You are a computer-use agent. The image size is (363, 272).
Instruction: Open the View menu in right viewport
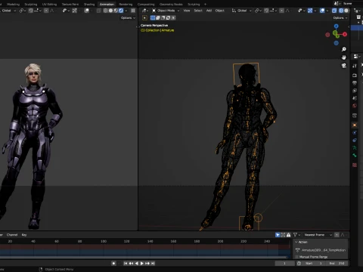[x=187, y=11]
